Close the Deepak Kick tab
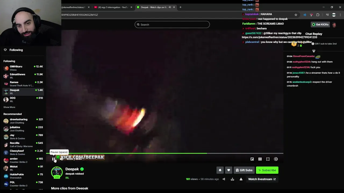 tap(174, 7)
